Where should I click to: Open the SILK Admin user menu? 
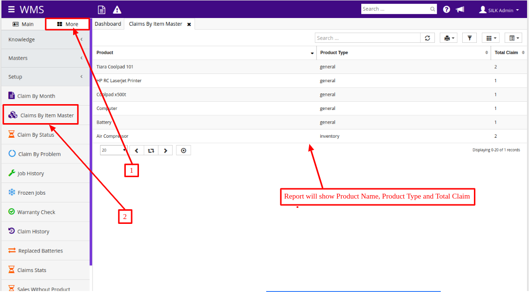[x=499, y=10]
